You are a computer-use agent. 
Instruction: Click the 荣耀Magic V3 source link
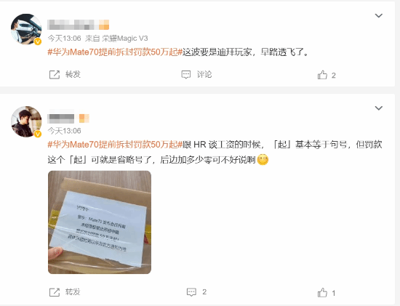125,39
